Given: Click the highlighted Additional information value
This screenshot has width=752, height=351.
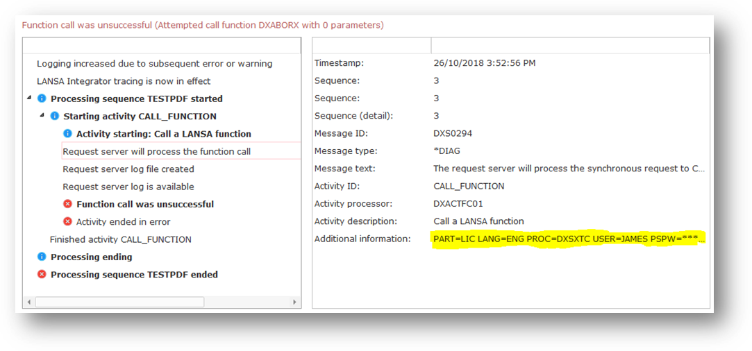Looking at the screenshot, I should (569, 239).
